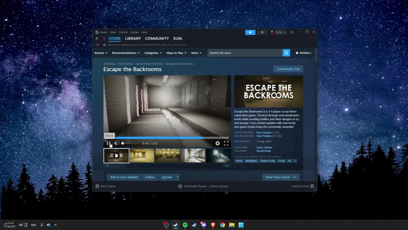This screenshot has width=408, height=230.
Task: Click the Follow button
Action: pos(150,177)
